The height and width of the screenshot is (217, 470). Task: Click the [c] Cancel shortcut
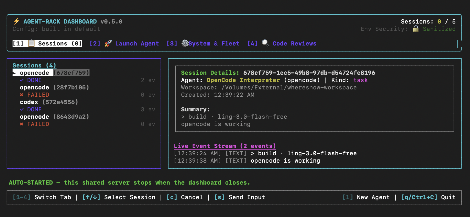coord(185,197)
